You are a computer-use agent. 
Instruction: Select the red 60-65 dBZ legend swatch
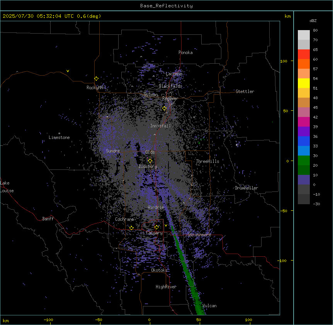click(x=304, y=54)
